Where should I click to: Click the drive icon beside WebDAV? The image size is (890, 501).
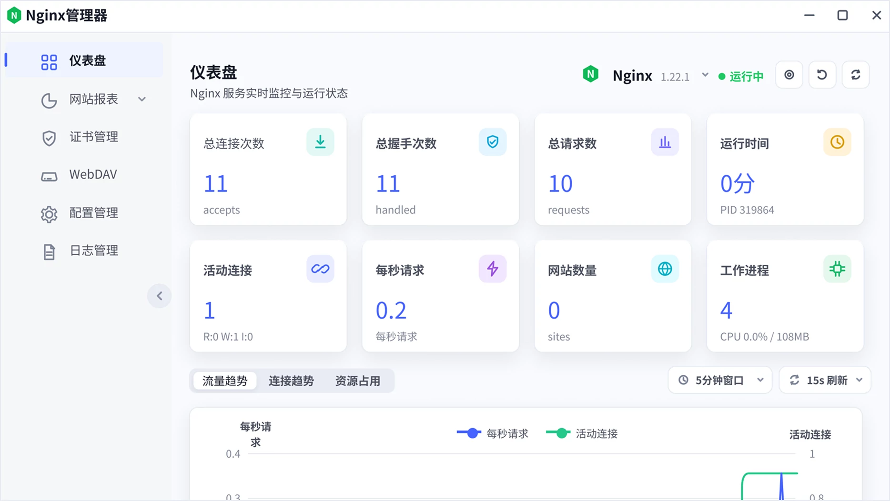pyautogui.click(x=49, y=177)
